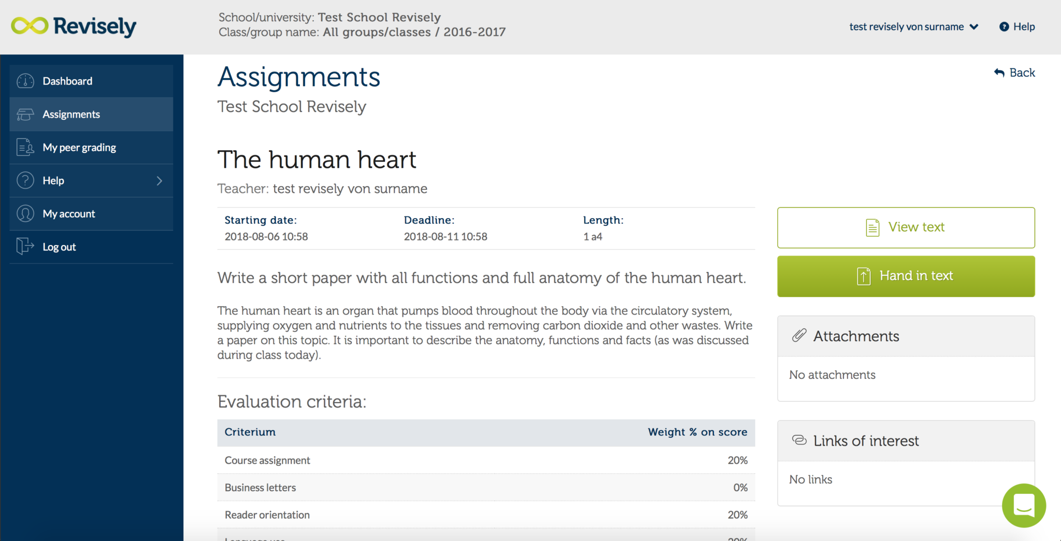The width and height of the screenshot is (1061, 541).
Task: Click the Assignments graduation cap icon
Action: [x=25, y=115]
